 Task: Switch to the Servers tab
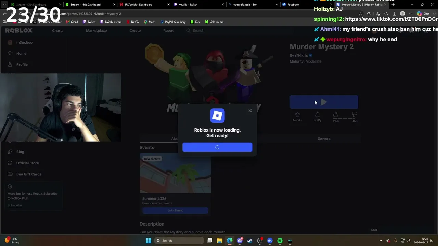pyautogui.click(x=324, y=138)
